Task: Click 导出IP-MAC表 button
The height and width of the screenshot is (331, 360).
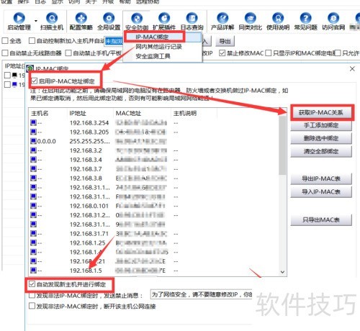Action: pyautogui.click(x=321, y=178)
